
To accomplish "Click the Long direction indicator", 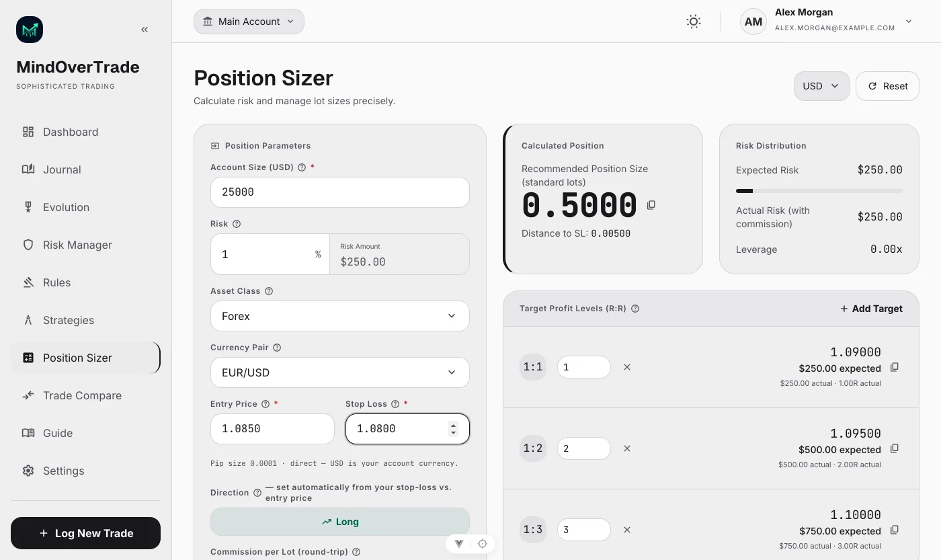I will coord(339,522).
